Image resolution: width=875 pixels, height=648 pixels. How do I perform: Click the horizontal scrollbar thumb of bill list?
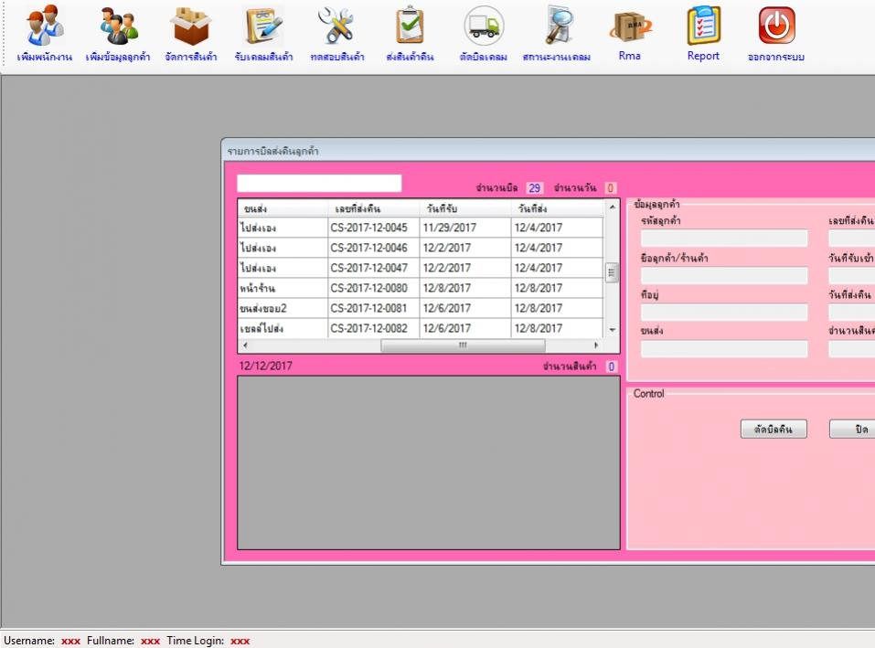click(x=463, y=345)
